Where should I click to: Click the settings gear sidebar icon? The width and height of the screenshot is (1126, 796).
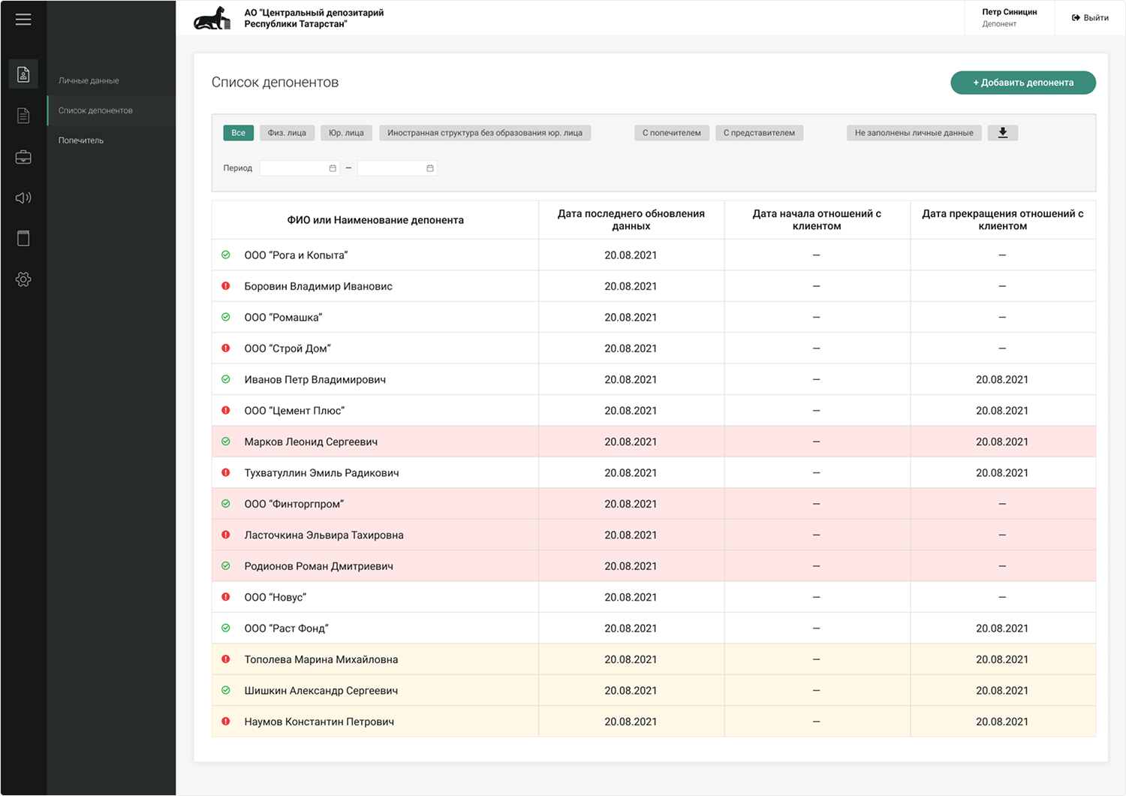coord(23,279)
